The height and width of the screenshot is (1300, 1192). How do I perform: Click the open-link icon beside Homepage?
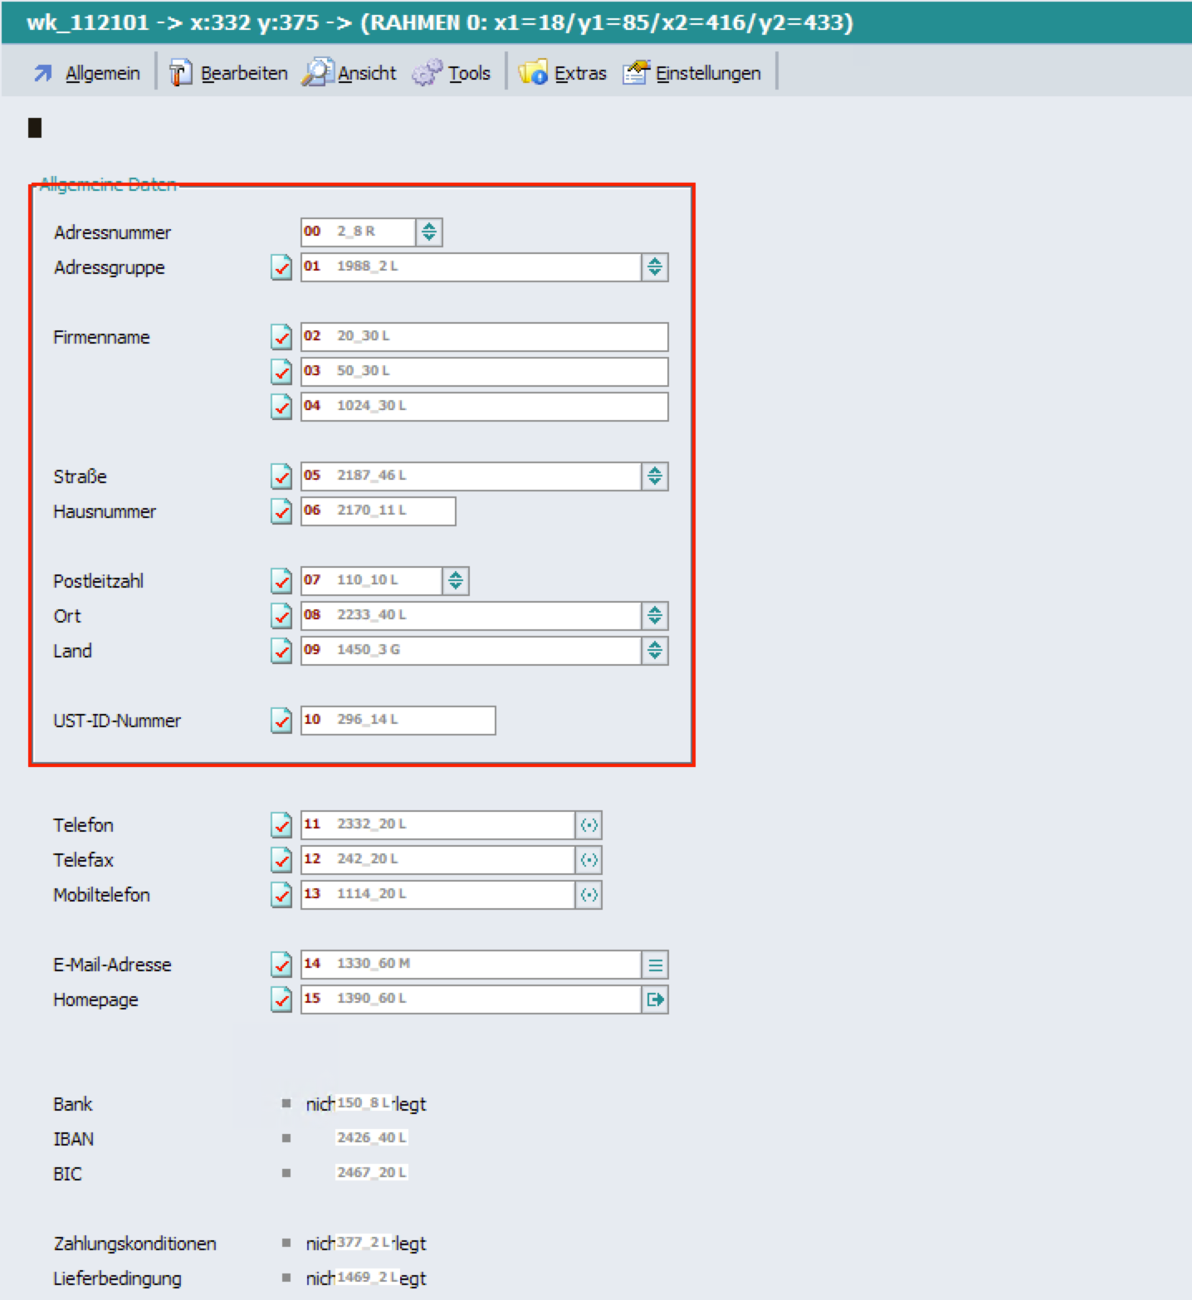click(655, 999)
